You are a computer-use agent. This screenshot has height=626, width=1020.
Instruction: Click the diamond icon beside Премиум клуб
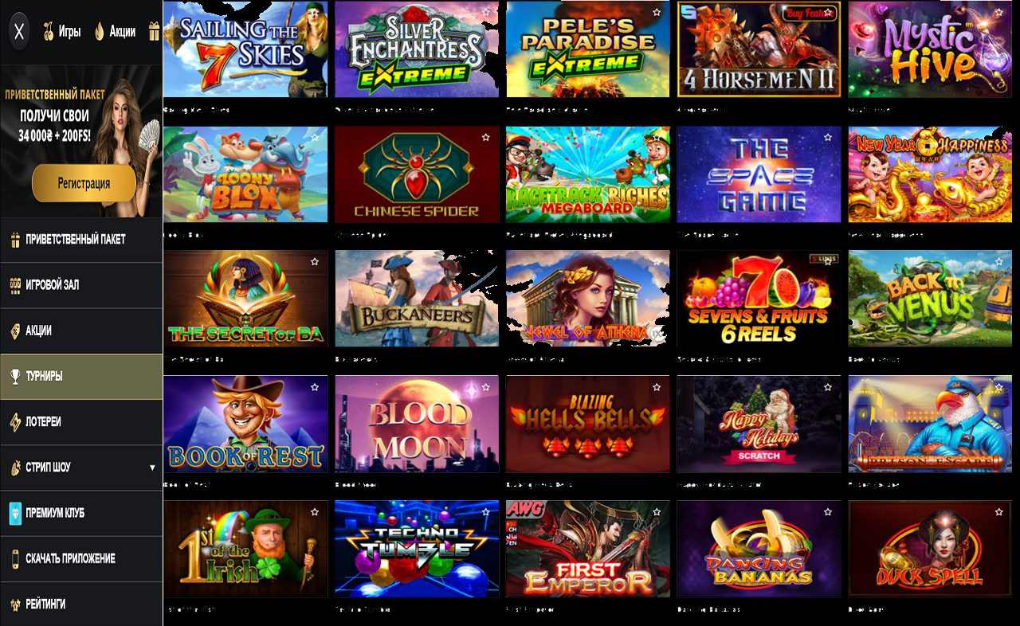[x=15, y=514]
